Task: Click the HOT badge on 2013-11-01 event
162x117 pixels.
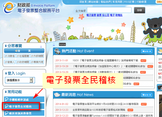Action: pos(143,61)
